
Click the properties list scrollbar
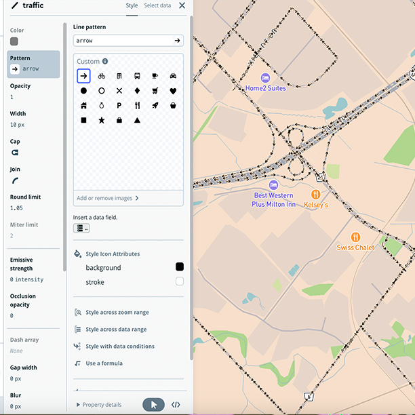coord(64,147)
